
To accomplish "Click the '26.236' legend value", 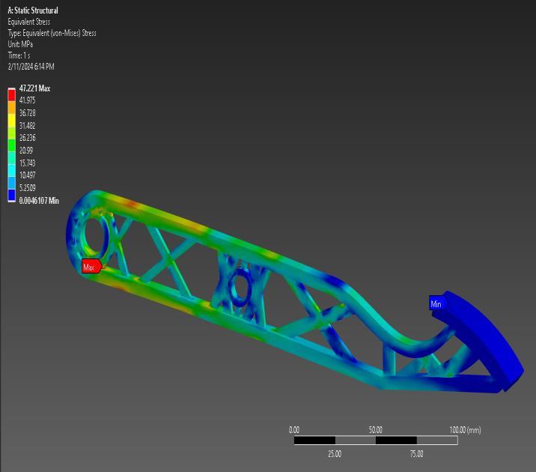I will tap(28, 138).
